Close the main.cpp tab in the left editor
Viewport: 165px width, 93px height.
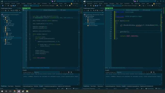tap(30, 8)
